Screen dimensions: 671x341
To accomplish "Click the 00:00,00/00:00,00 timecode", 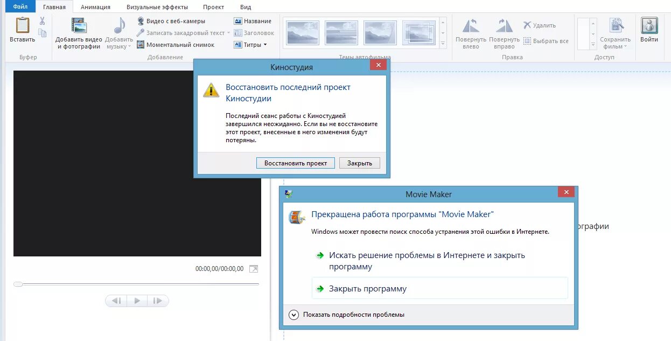I will click(x=219, y=269).
